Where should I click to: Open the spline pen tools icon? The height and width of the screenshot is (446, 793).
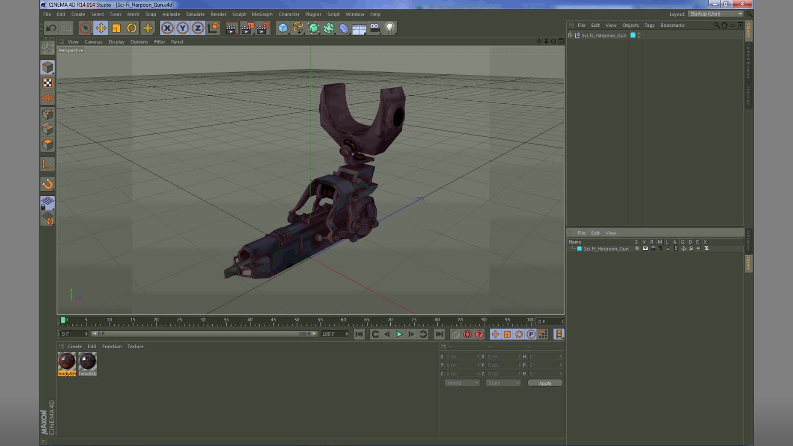coord(298,28)
